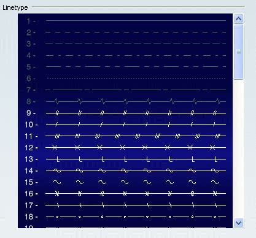256x238 pixels.
Task: Select linetype 14 wave on solid line
Action: coord(125,171)
